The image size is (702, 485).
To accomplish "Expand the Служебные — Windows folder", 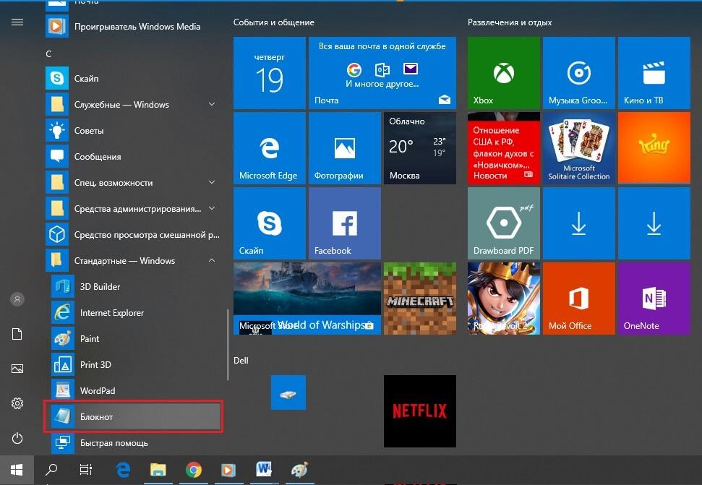I will pos(132,105).
